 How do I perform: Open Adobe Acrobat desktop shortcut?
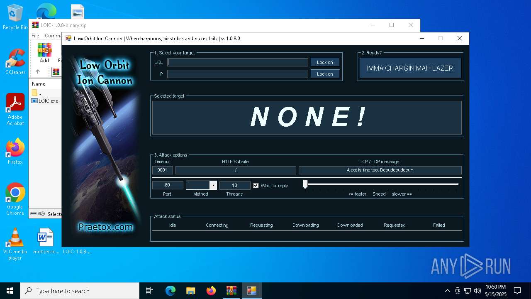pos(15,109)
